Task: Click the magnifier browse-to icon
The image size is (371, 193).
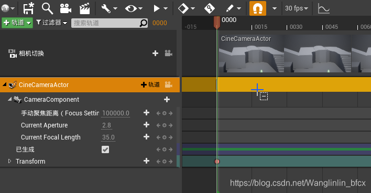Action: click(47, 8)
